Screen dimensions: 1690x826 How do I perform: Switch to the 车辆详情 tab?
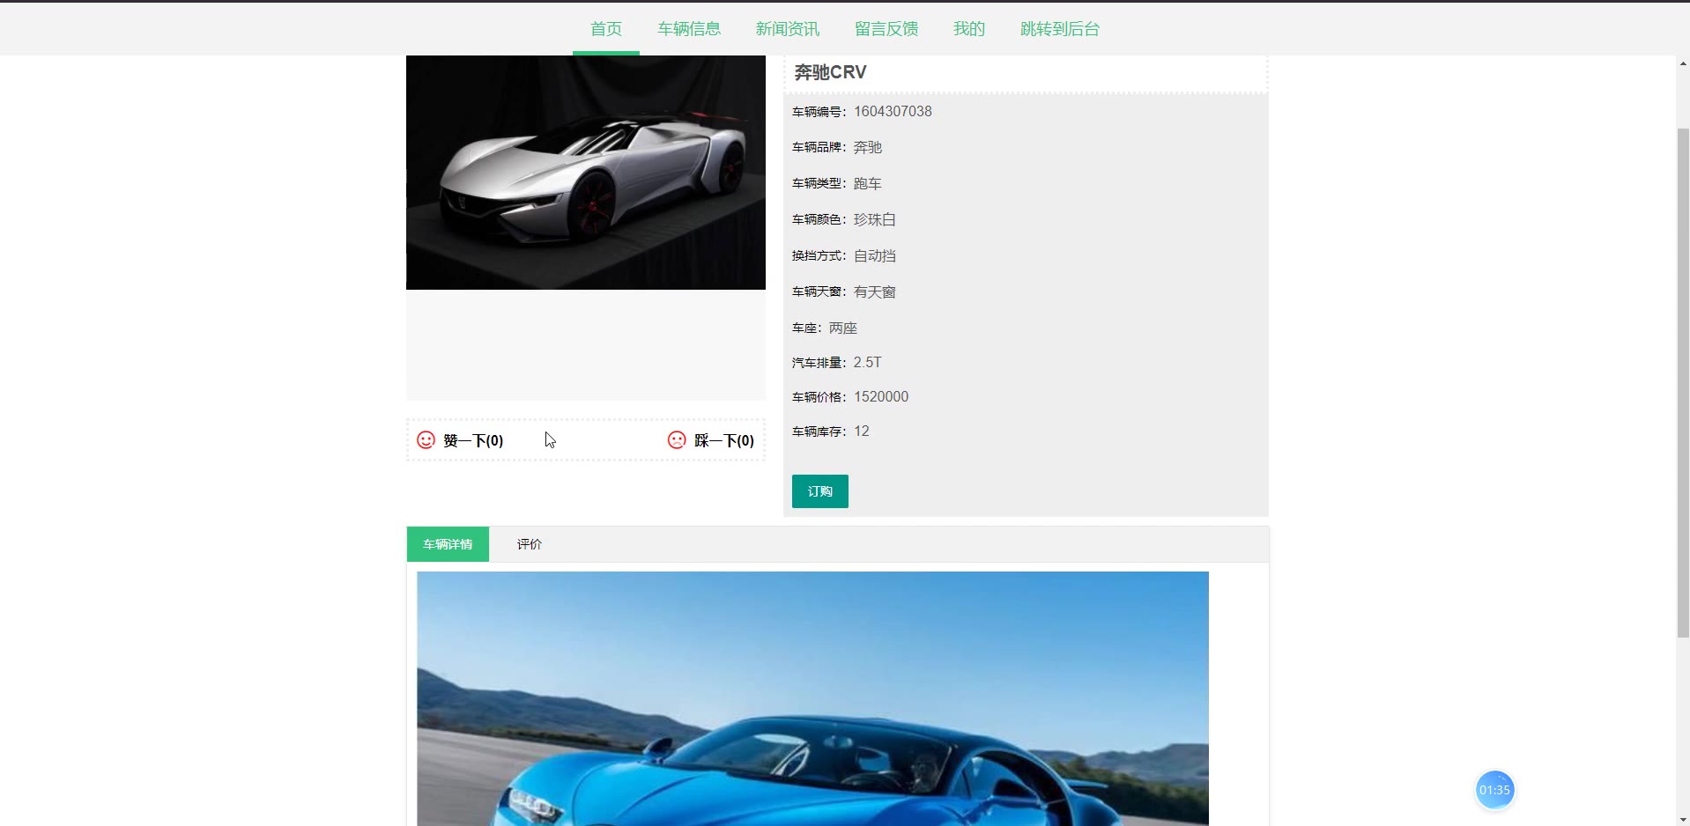click(448, 544)
